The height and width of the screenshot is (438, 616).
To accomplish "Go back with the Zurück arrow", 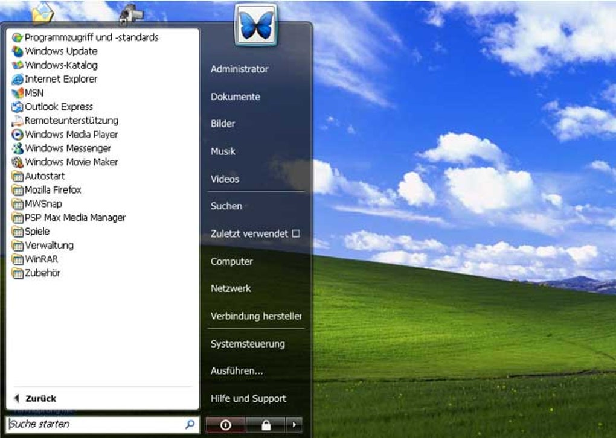I will pos(16,398).
